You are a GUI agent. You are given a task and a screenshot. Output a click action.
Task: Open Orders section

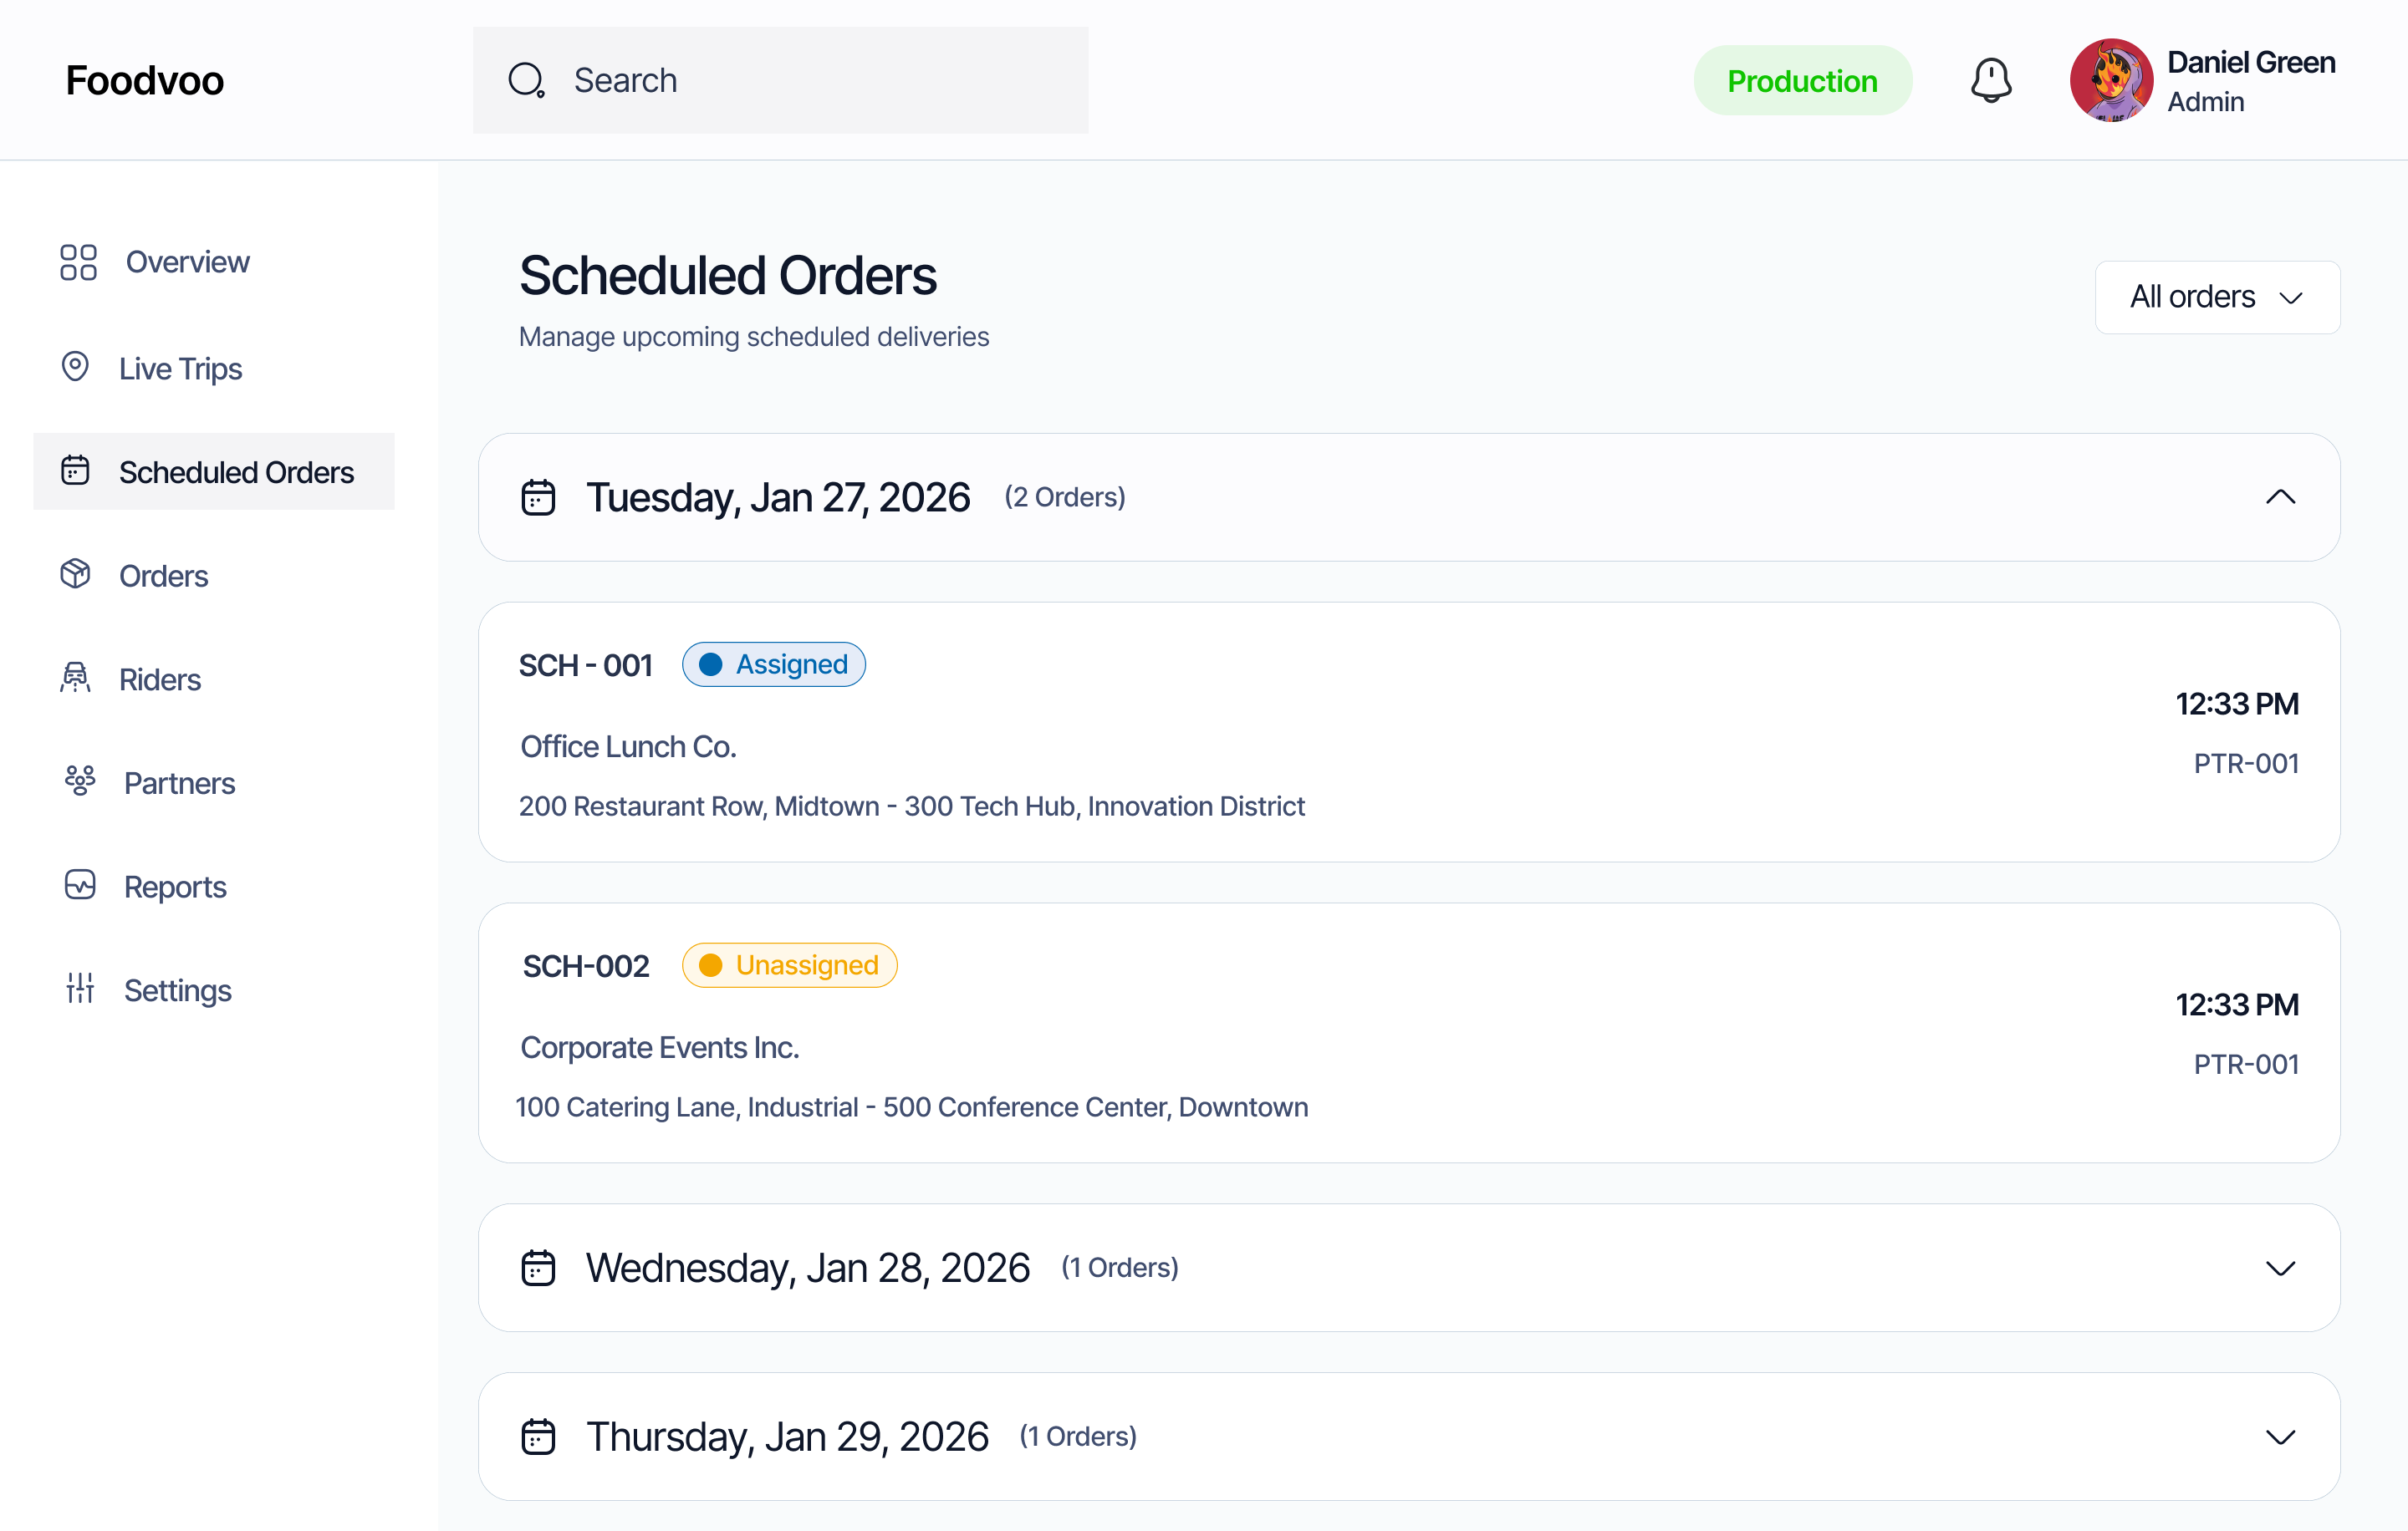pyautogui.click(x=163, y=576)
